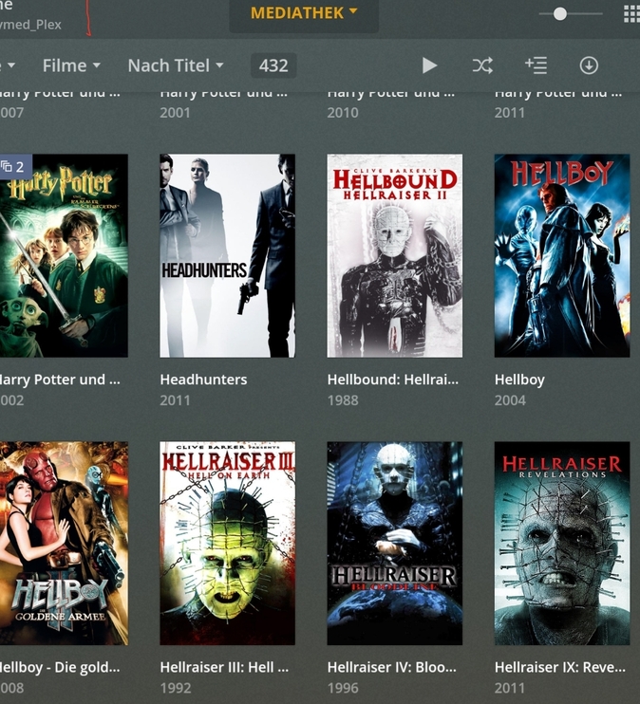Click the partly hidden title above year 2010
Image resolution: width=640 pixels, height=704 pixels.
point(391,95)
